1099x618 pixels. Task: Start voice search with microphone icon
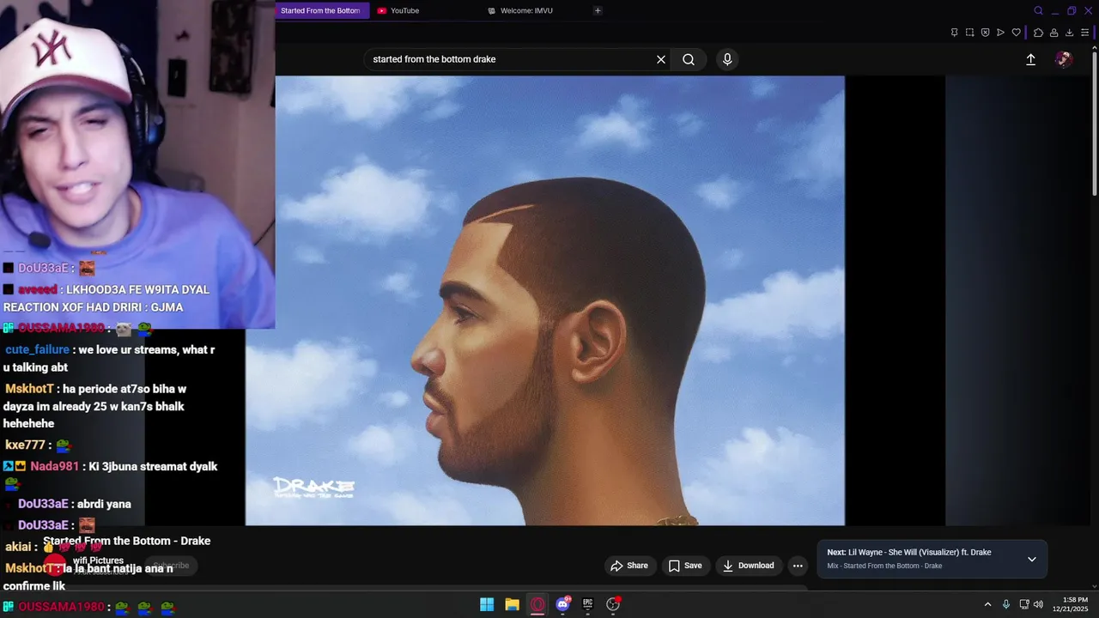click(727, 59)
